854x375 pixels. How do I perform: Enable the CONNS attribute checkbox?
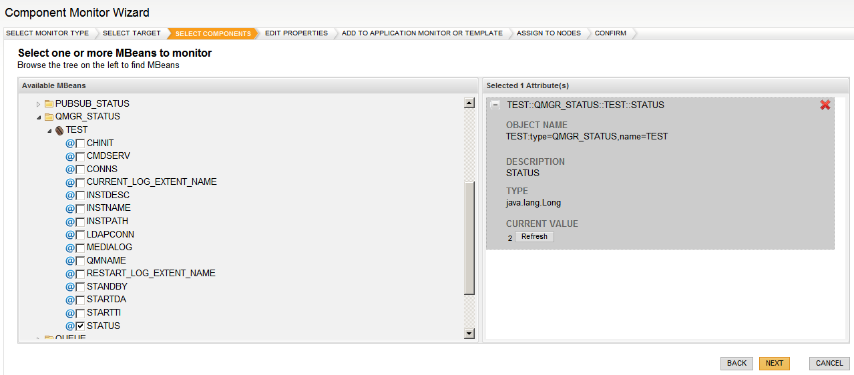click(x=80, y=169)
